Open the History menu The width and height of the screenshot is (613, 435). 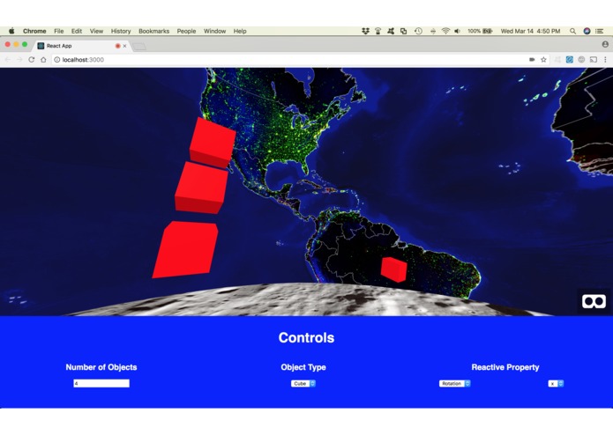click(x=121, y=31)
